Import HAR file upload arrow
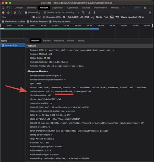The width and height of the screenshot is (154, 162). click(x=89, y=13)
